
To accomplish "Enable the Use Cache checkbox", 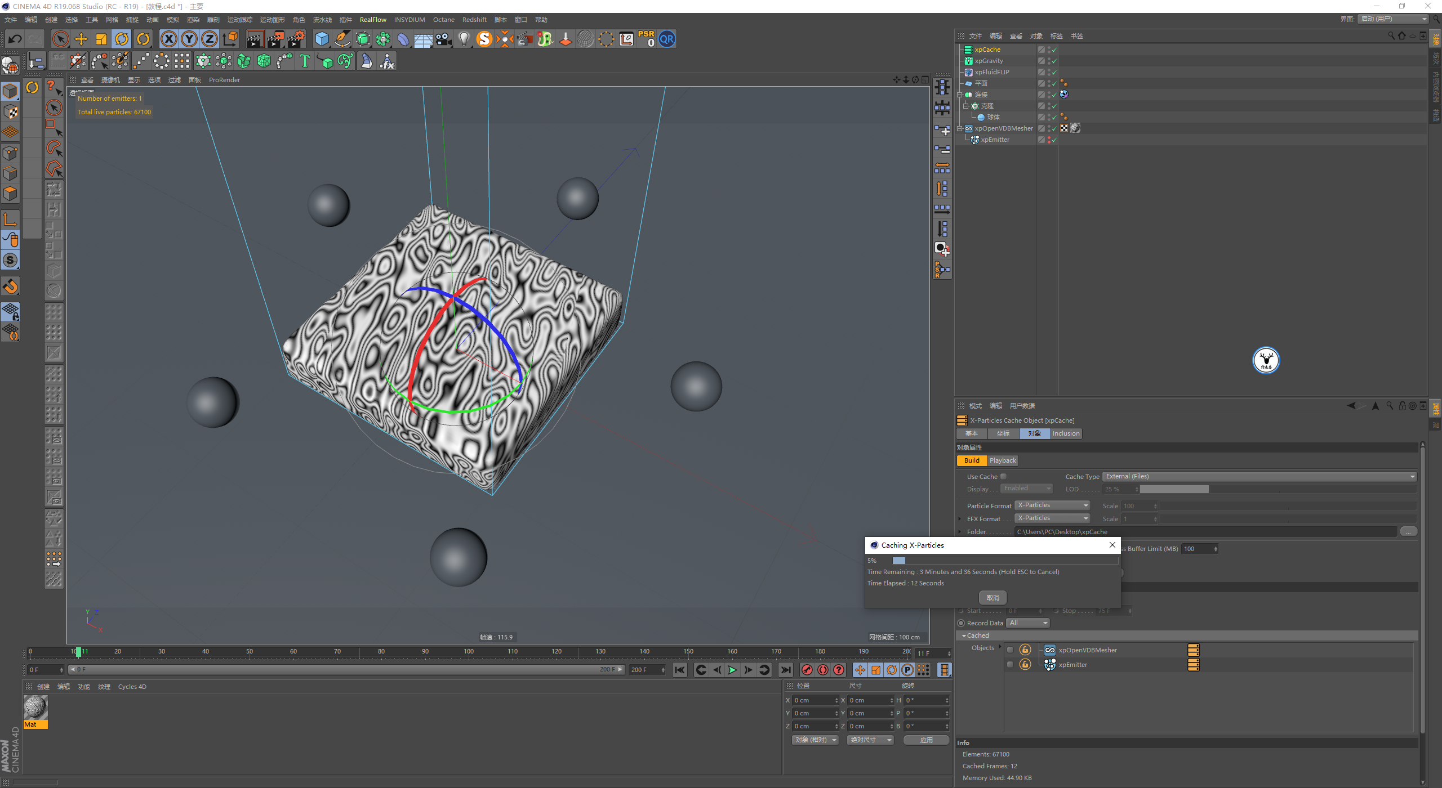I will pos(1003,477).
